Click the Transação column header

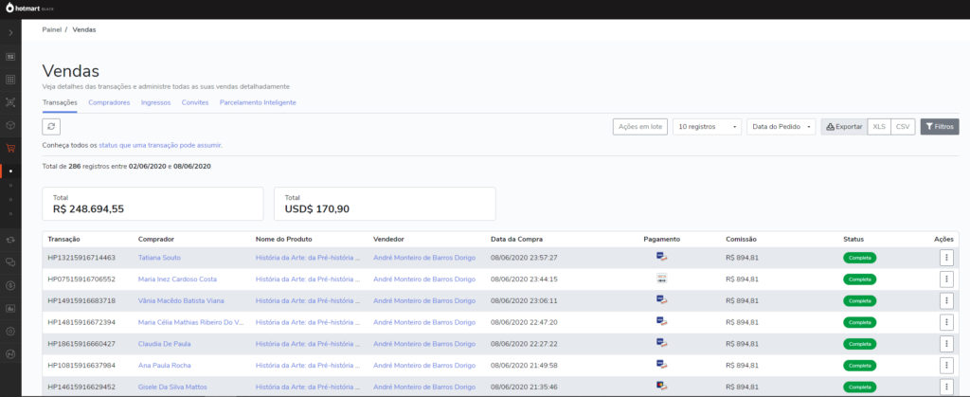[x=63, y=240]
